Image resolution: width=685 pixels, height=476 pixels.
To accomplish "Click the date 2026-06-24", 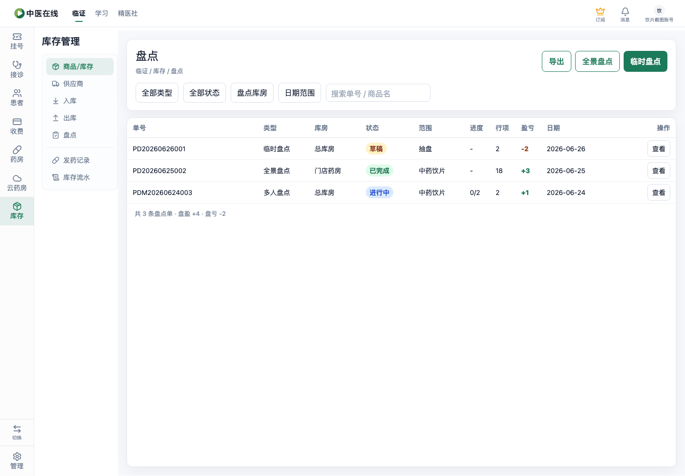I will [x=566, y=193].
